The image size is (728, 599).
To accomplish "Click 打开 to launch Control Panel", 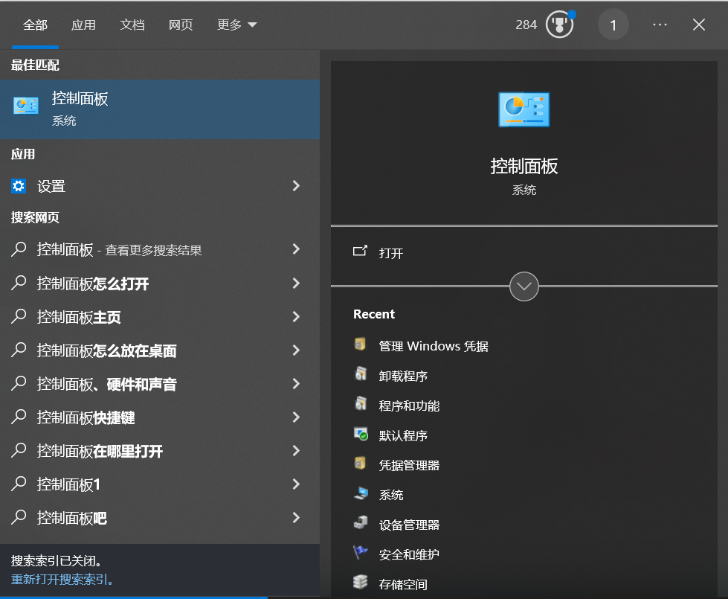I will pos(391,253).
